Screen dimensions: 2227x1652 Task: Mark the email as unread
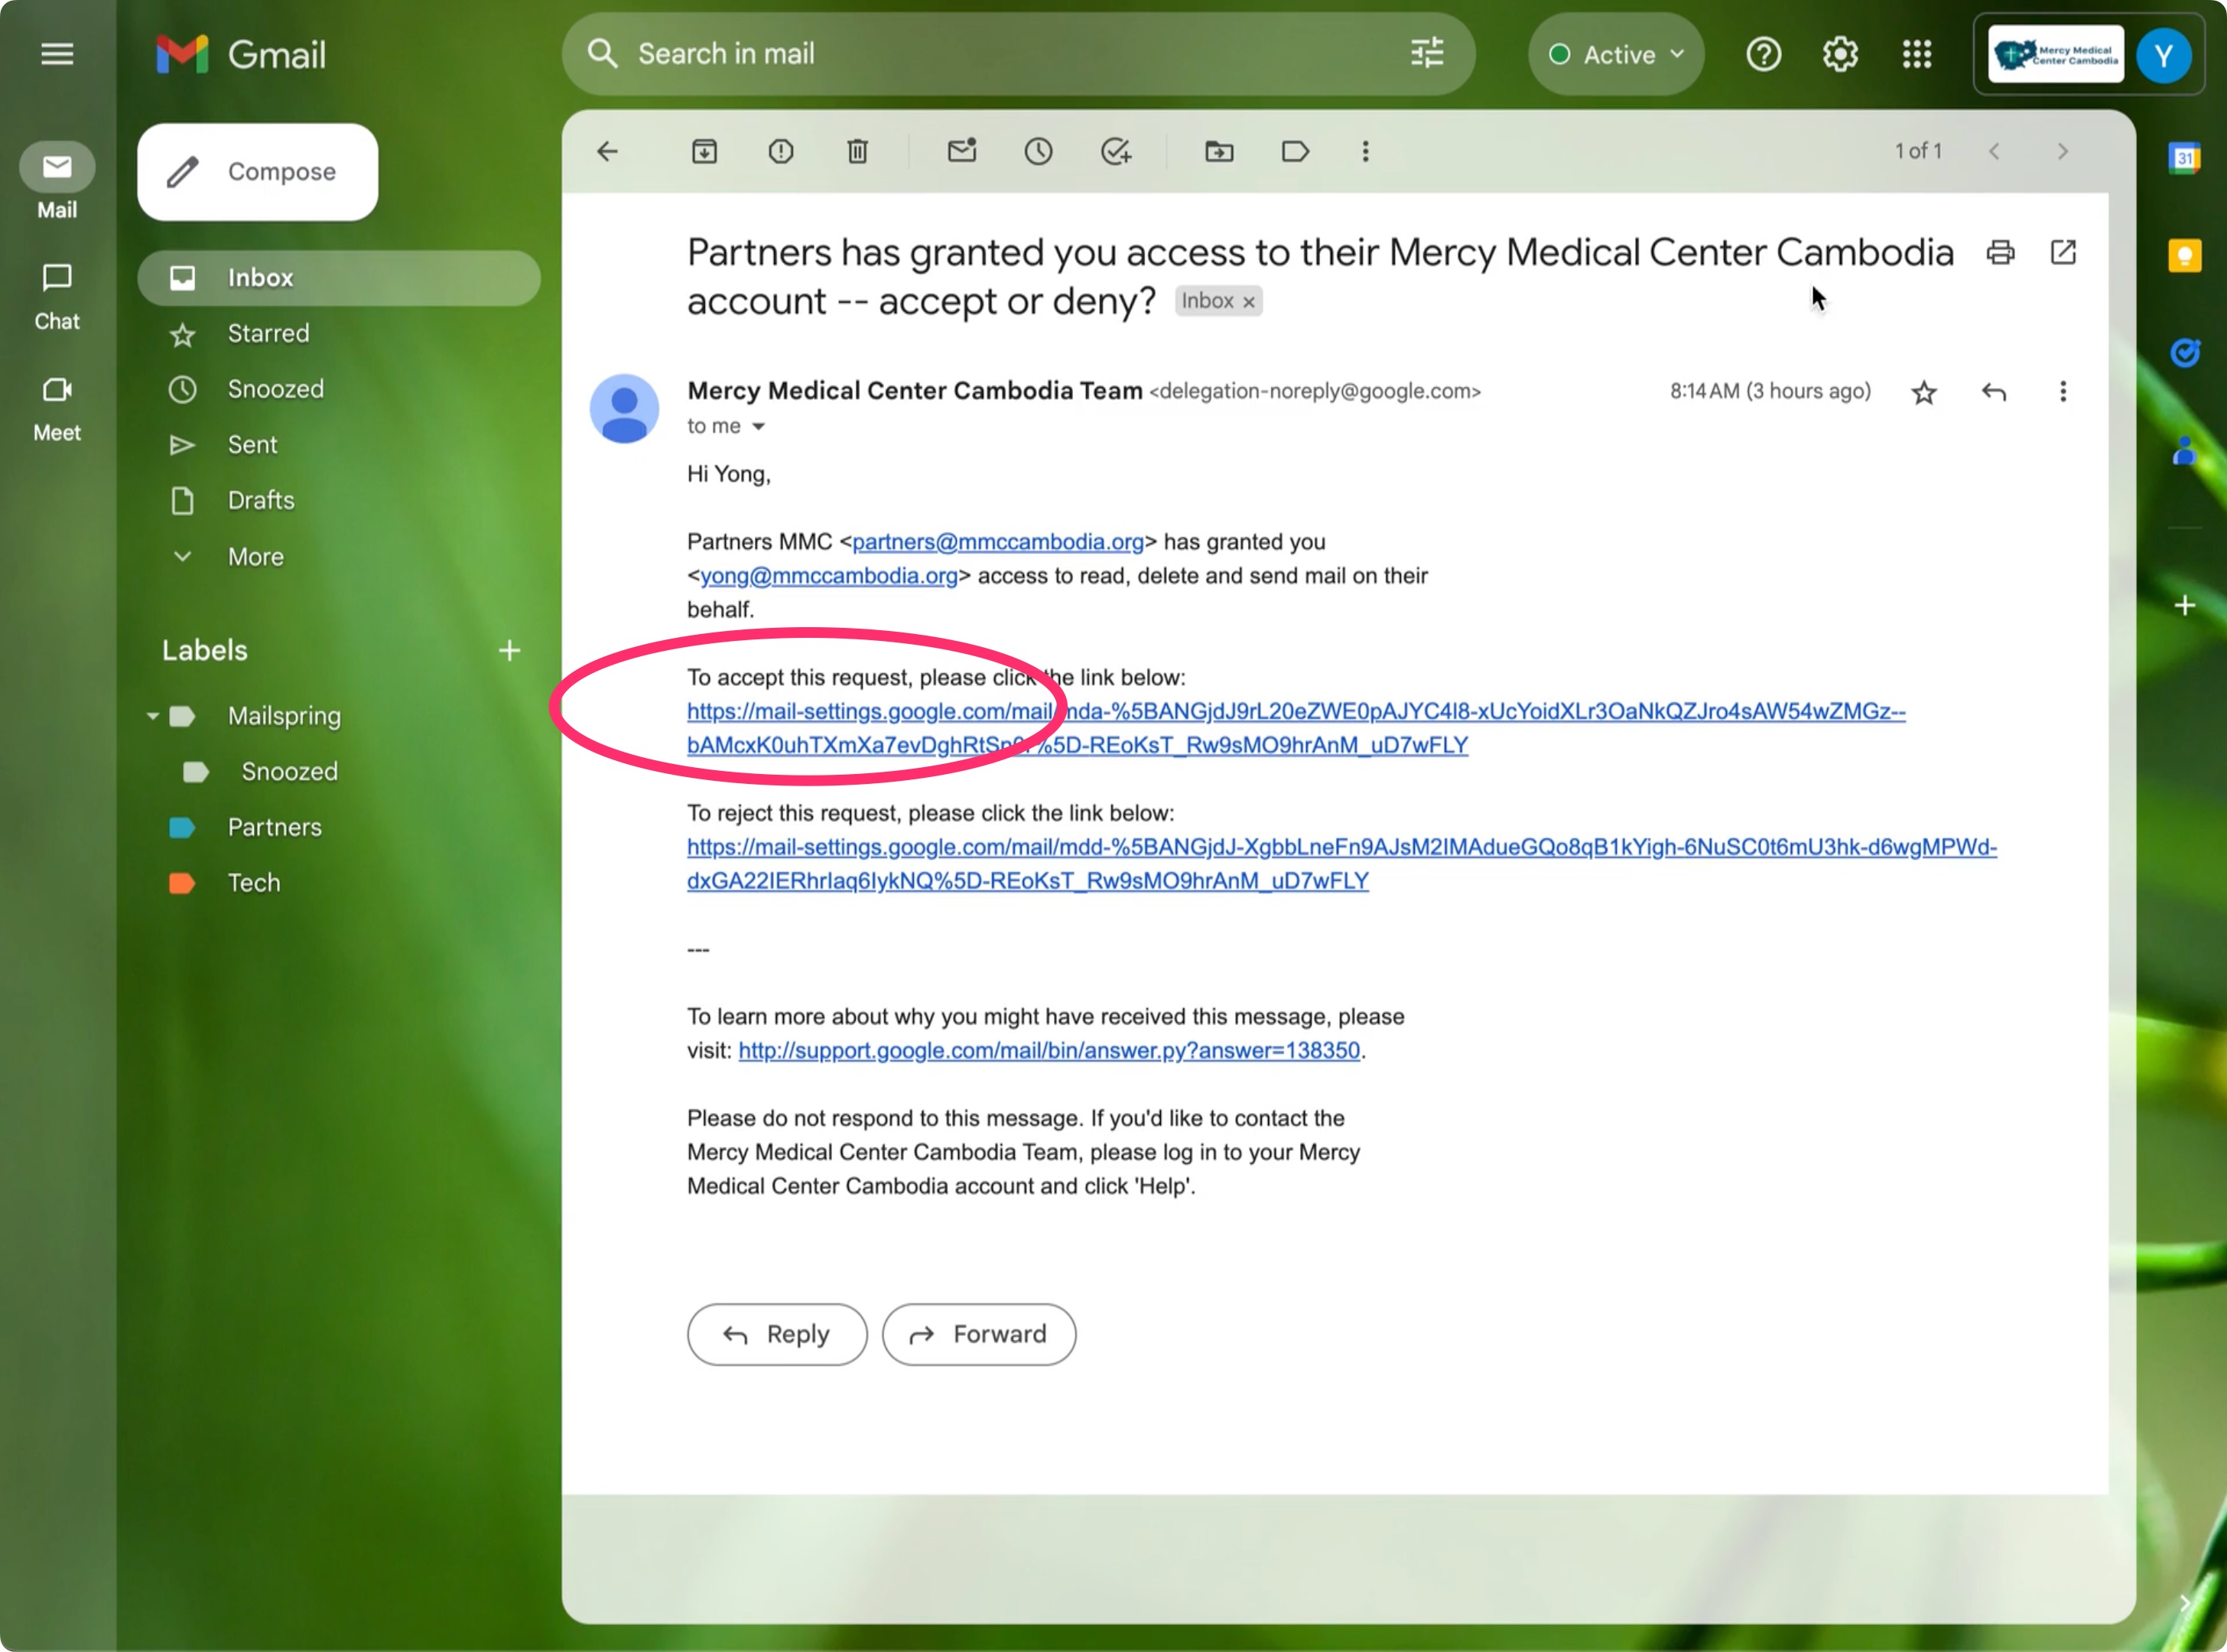961,151
